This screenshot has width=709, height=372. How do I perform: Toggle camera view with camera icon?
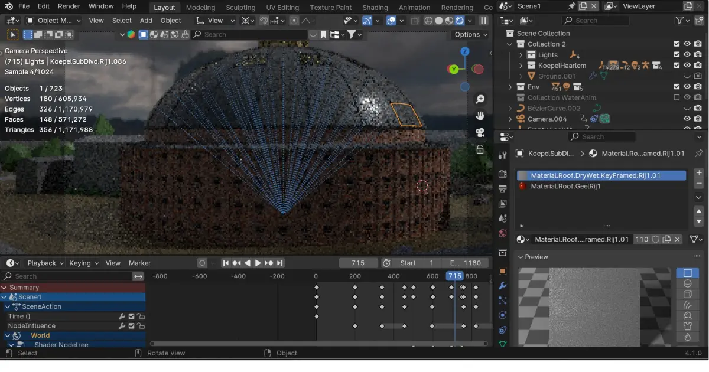[x=480, y=133]
